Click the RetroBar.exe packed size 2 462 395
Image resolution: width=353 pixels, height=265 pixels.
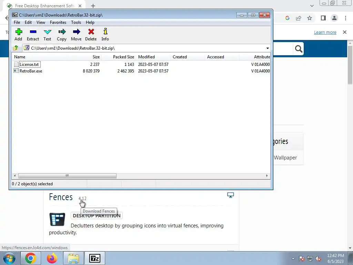pos(125,71)
